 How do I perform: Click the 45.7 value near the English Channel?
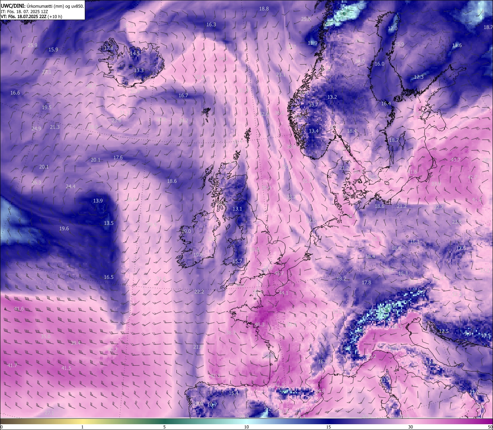coord(279,273)
